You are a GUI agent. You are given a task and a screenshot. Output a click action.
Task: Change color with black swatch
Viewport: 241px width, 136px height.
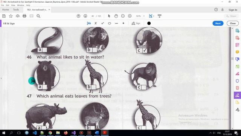(149, 23)
